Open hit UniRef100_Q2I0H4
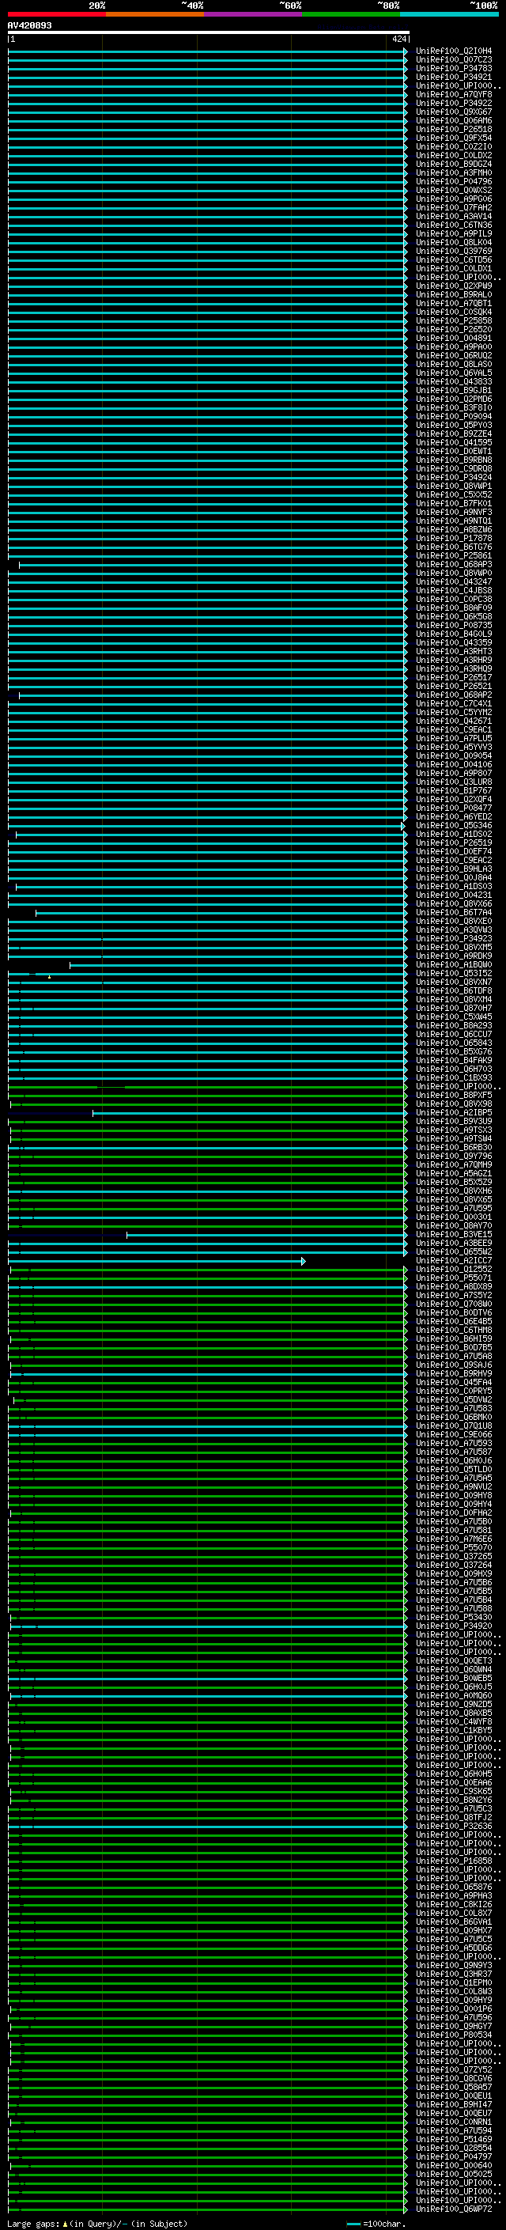506x2230 pixels. (454, 51)
